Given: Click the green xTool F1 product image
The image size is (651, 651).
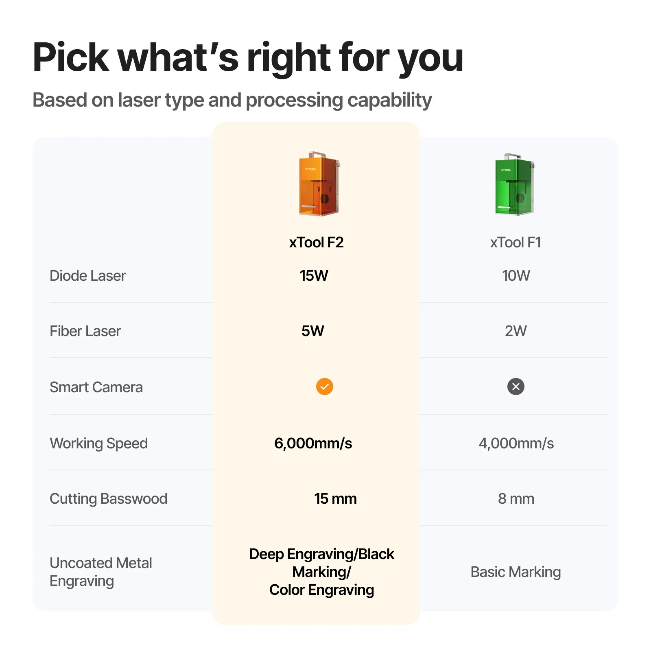Looking at the screenshot, I should [x=514, y=185].
